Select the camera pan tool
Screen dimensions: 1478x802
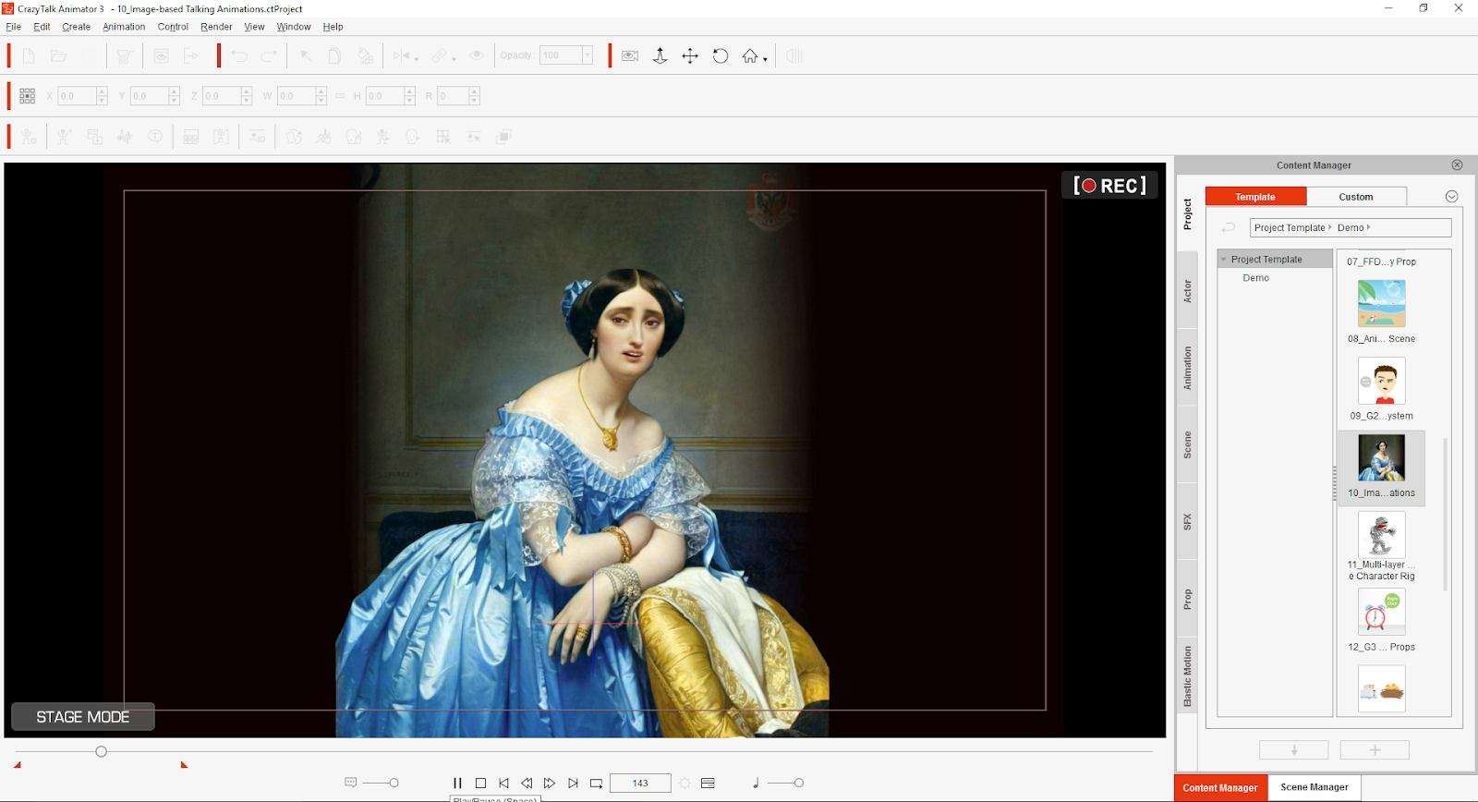coord(690,55)
